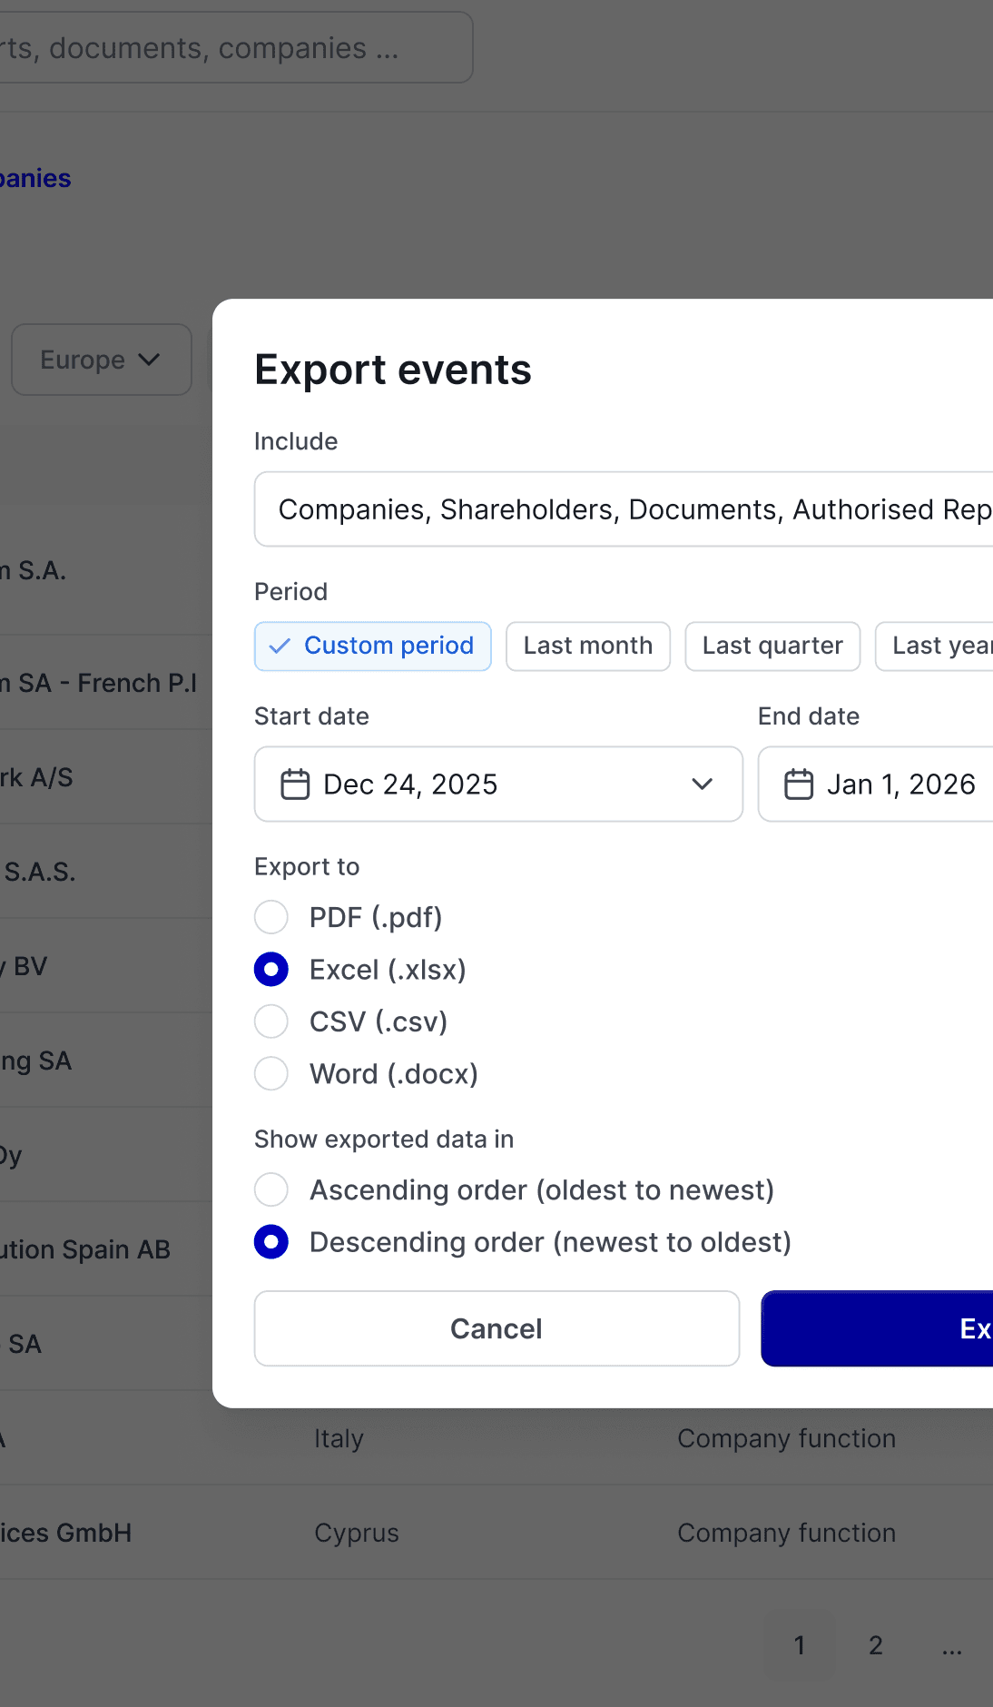Click the Custom period checkmark icon
Screen dimensions: 993x1707
pos(280,646)
